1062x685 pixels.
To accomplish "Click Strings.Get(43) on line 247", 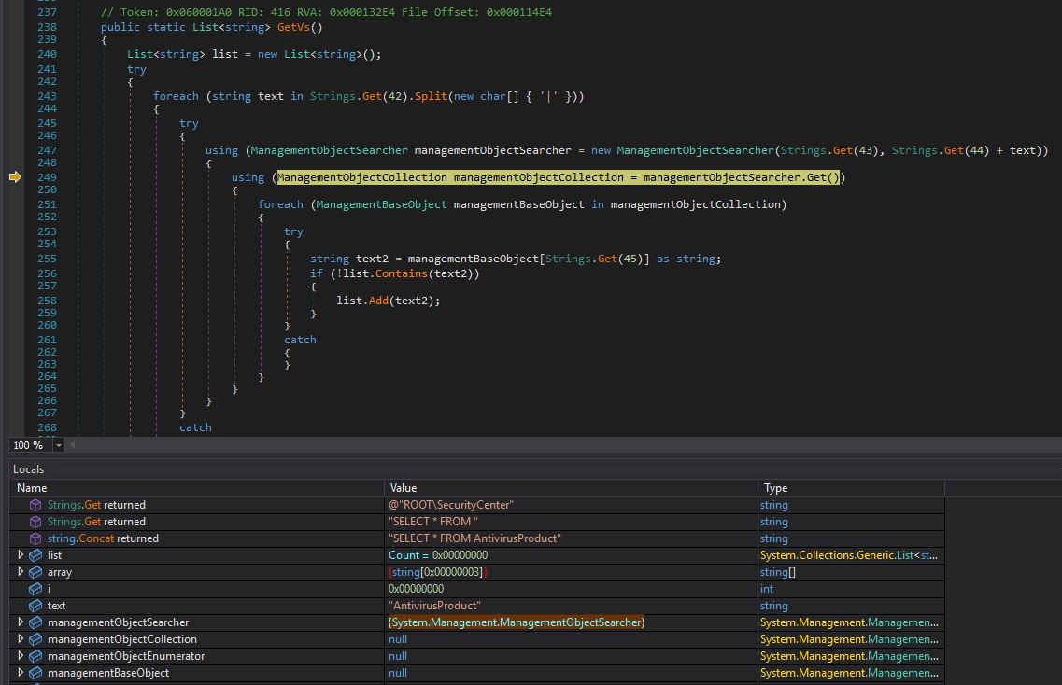I will coord(829,150).
